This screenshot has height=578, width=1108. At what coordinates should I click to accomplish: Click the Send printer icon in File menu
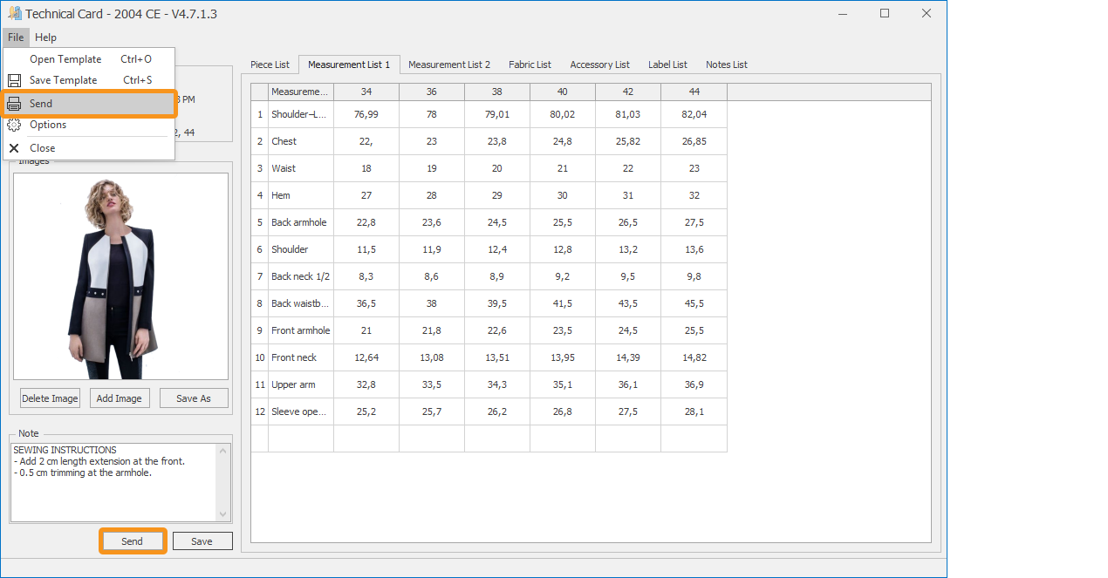coord(14,104)
